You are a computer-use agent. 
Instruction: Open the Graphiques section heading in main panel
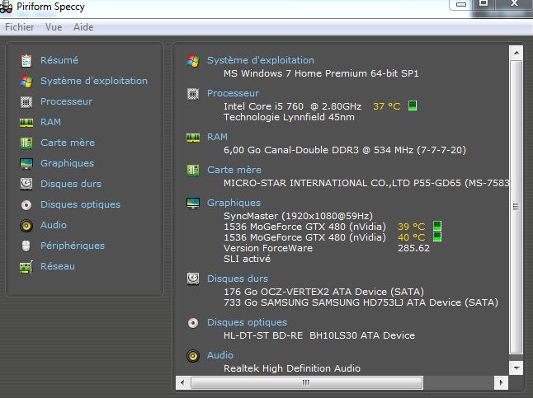(233, 203)
